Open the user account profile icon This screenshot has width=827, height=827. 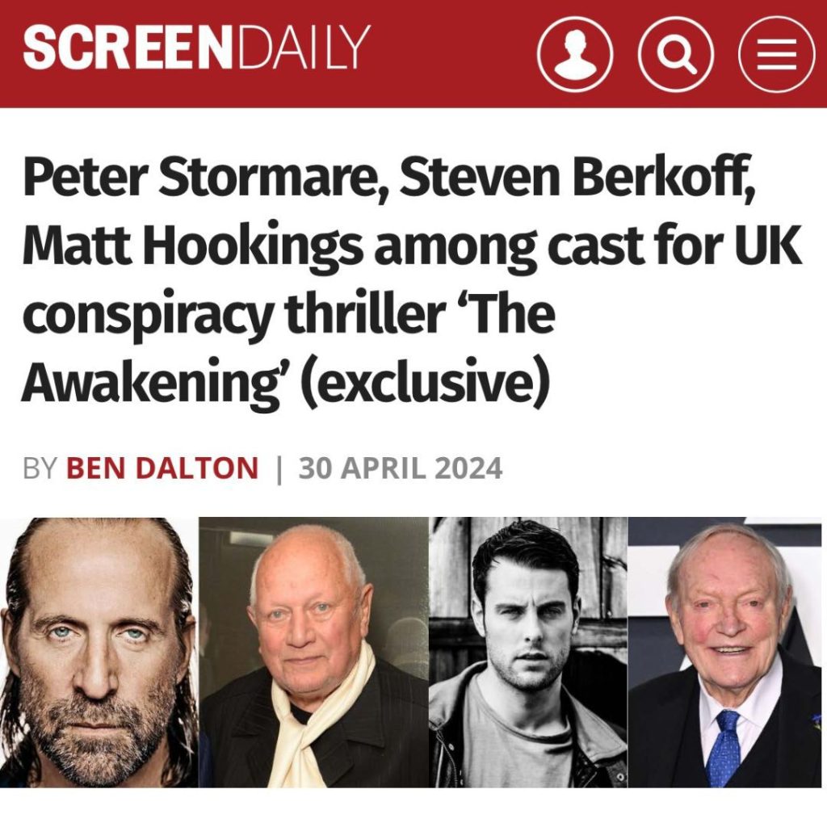575,54
